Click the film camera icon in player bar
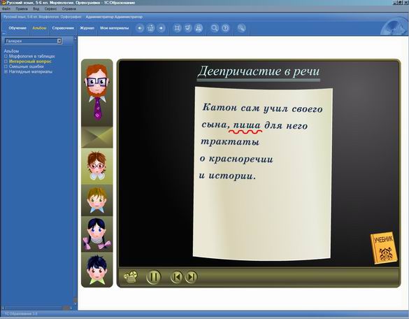Screen dimensions: 409x319 coord(131,277)
